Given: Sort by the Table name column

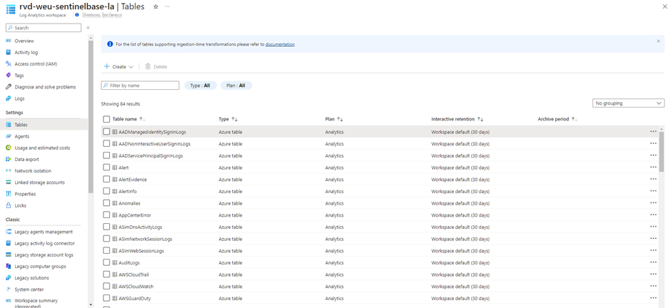Looking at the screenshot, I should (x=128, y=119).
